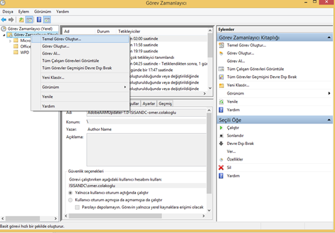Click the blue Help toolbar icon

39,19
